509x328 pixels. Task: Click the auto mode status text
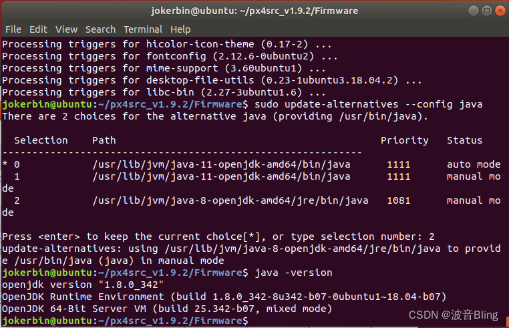(x=474, y=164)
